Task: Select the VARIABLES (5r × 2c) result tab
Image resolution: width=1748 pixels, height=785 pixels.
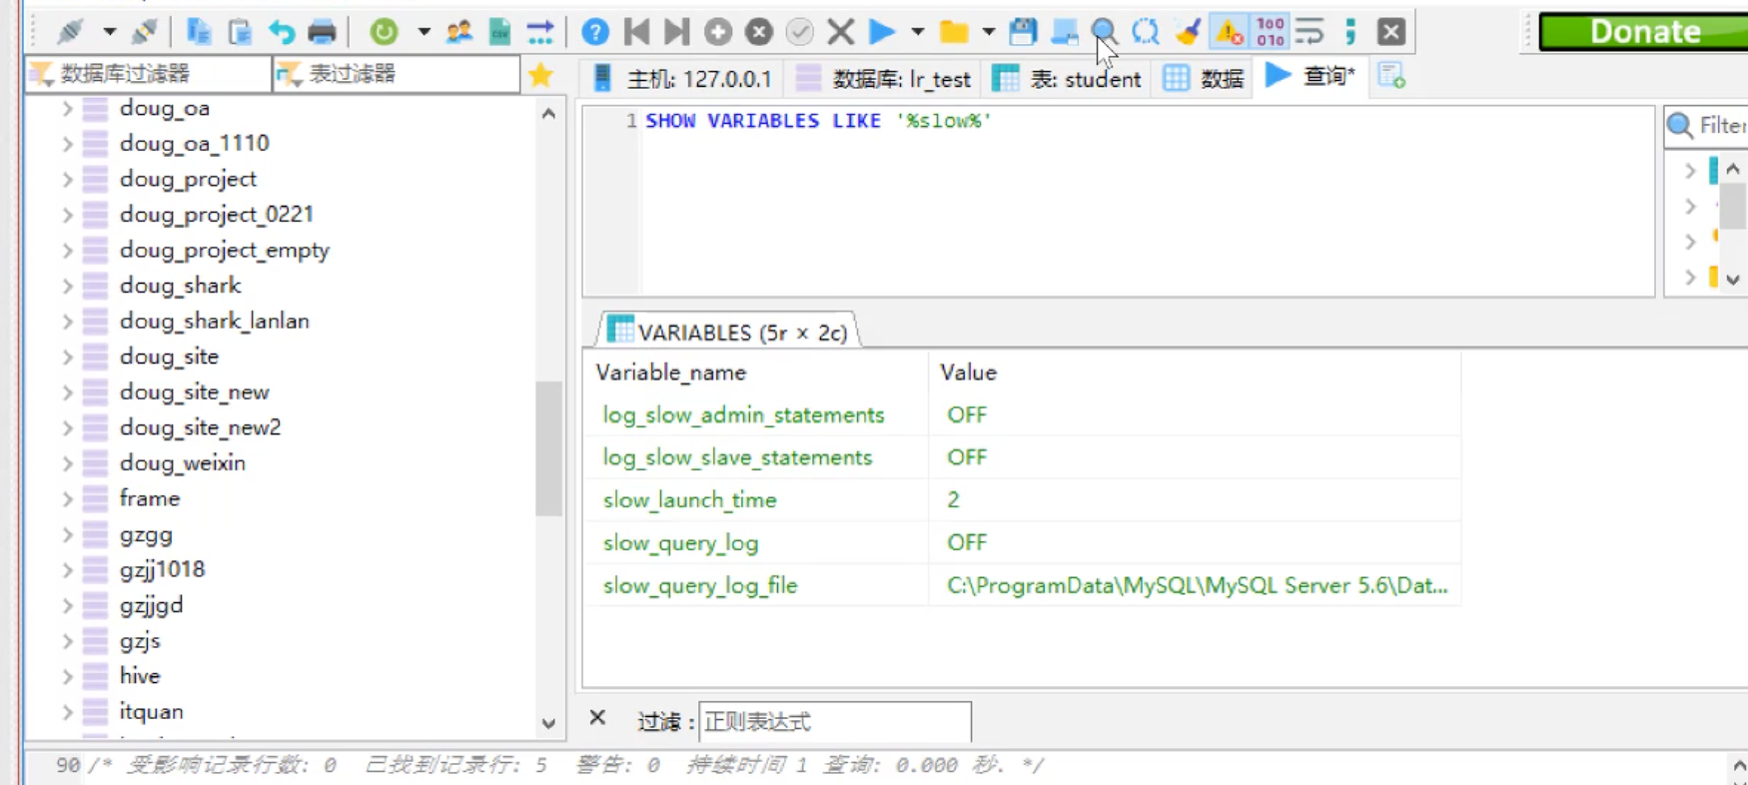Action: tap(728, 332)
